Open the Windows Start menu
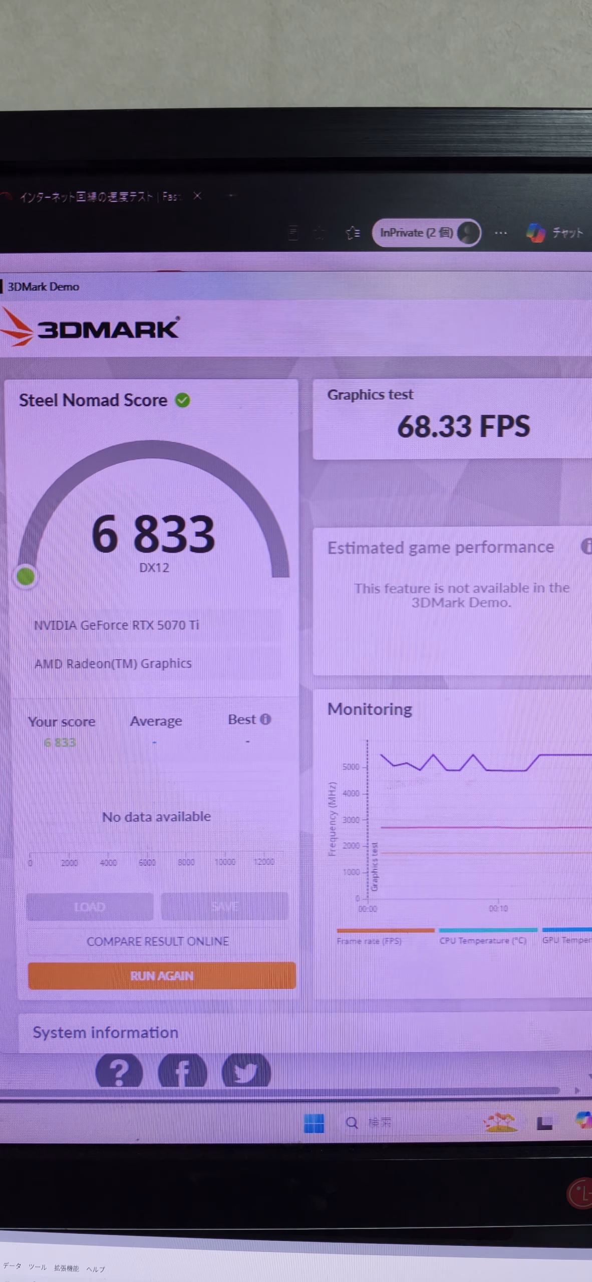The height and width of the screenshot is (1282, 592). 314,1123
